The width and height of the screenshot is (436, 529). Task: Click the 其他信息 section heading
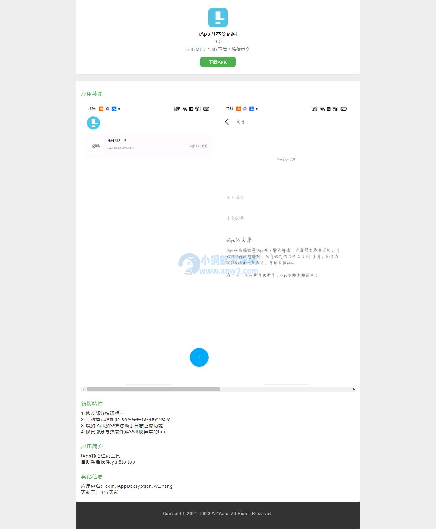click(x=92, y=477)
